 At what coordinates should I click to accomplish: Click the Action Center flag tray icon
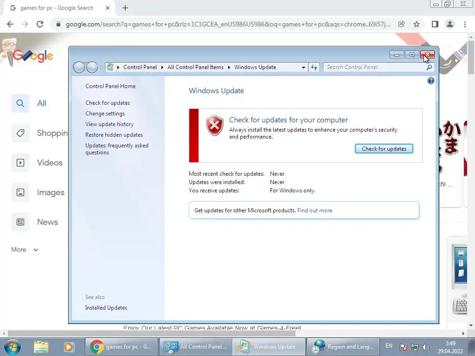coord(403,347)
